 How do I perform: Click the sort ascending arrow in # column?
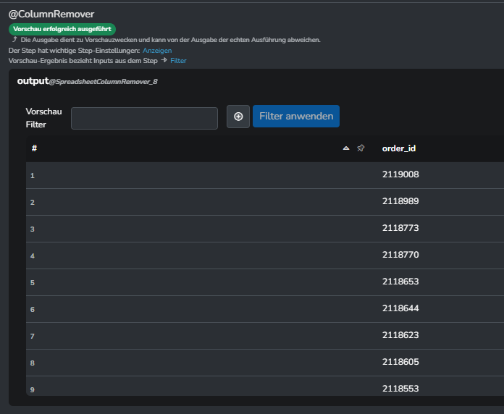pyautogui.click(x=346, y=148)
